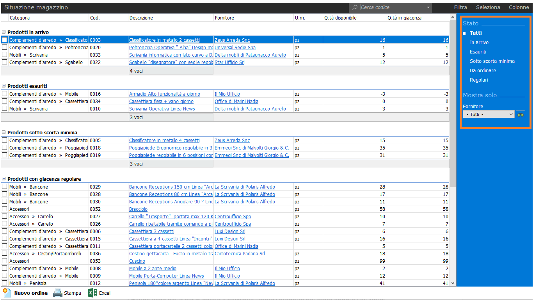
Task: Click the binoculars icon next to Fornitore
Action: (x=521, y=114)
